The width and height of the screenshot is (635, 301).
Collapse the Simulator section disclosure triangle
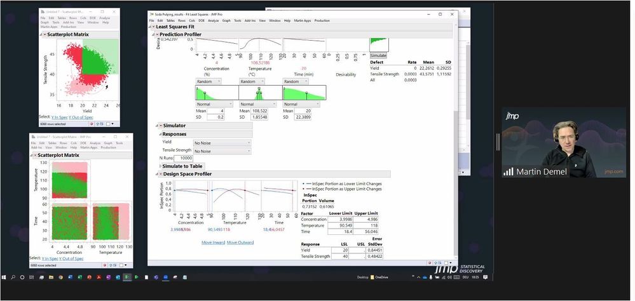[x=157, y=126]
